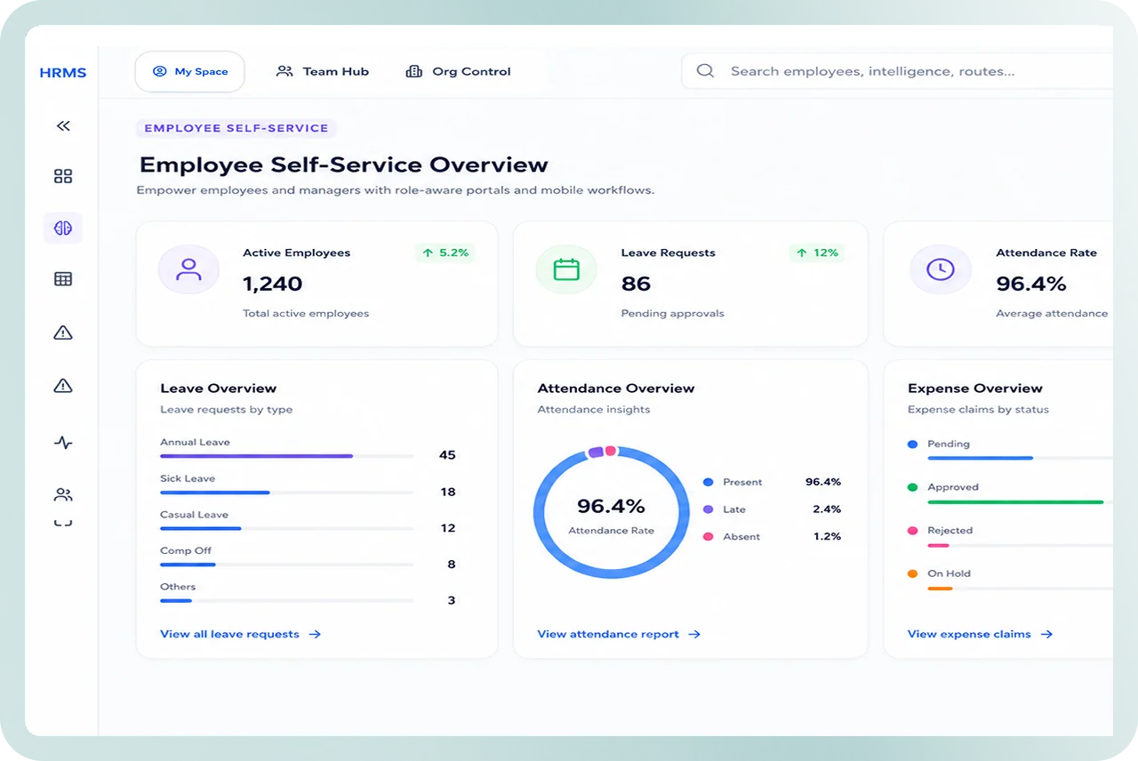Click the Annual Leave progress bar

[x=286, y=456]
